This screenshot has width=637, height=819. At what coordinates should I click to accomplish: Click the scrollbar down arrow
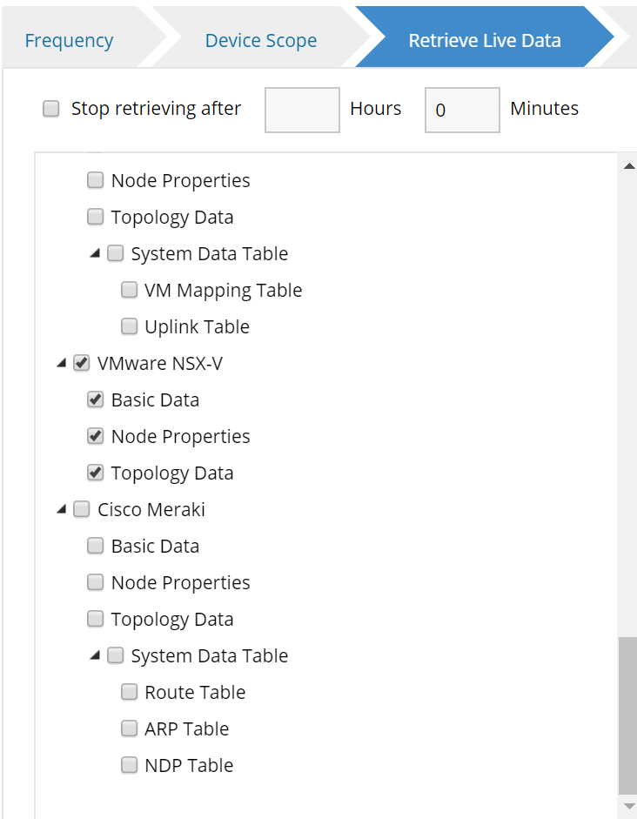[629, 806]
